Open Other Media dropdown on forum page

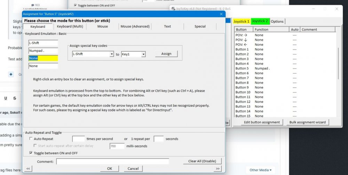point(260,170)
